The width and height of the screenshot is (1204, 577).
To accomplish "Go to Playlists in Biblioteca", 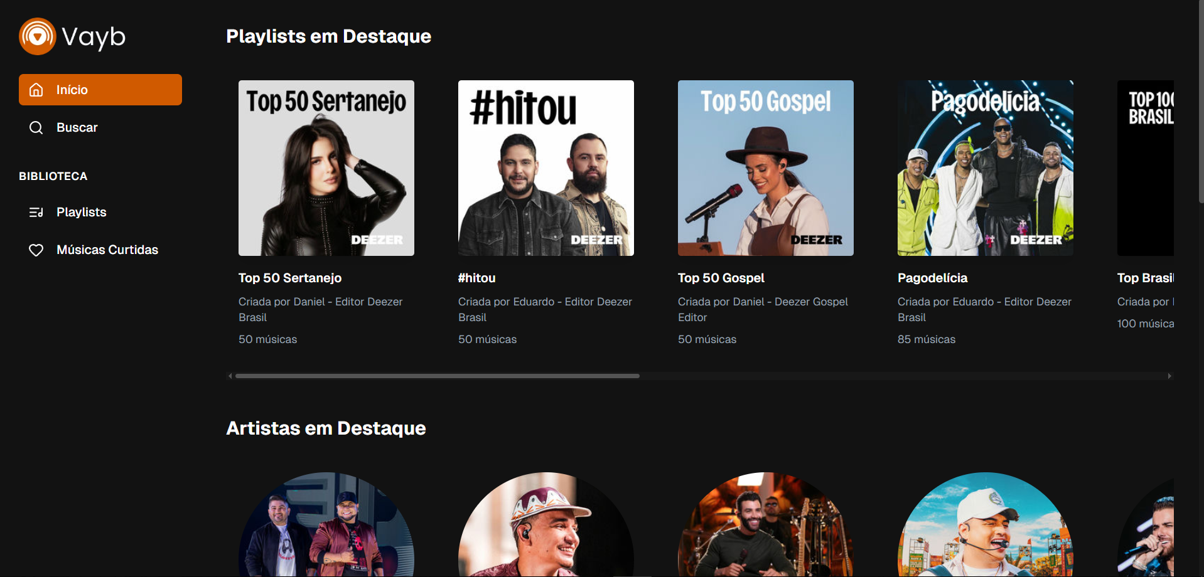I will 100,212.
